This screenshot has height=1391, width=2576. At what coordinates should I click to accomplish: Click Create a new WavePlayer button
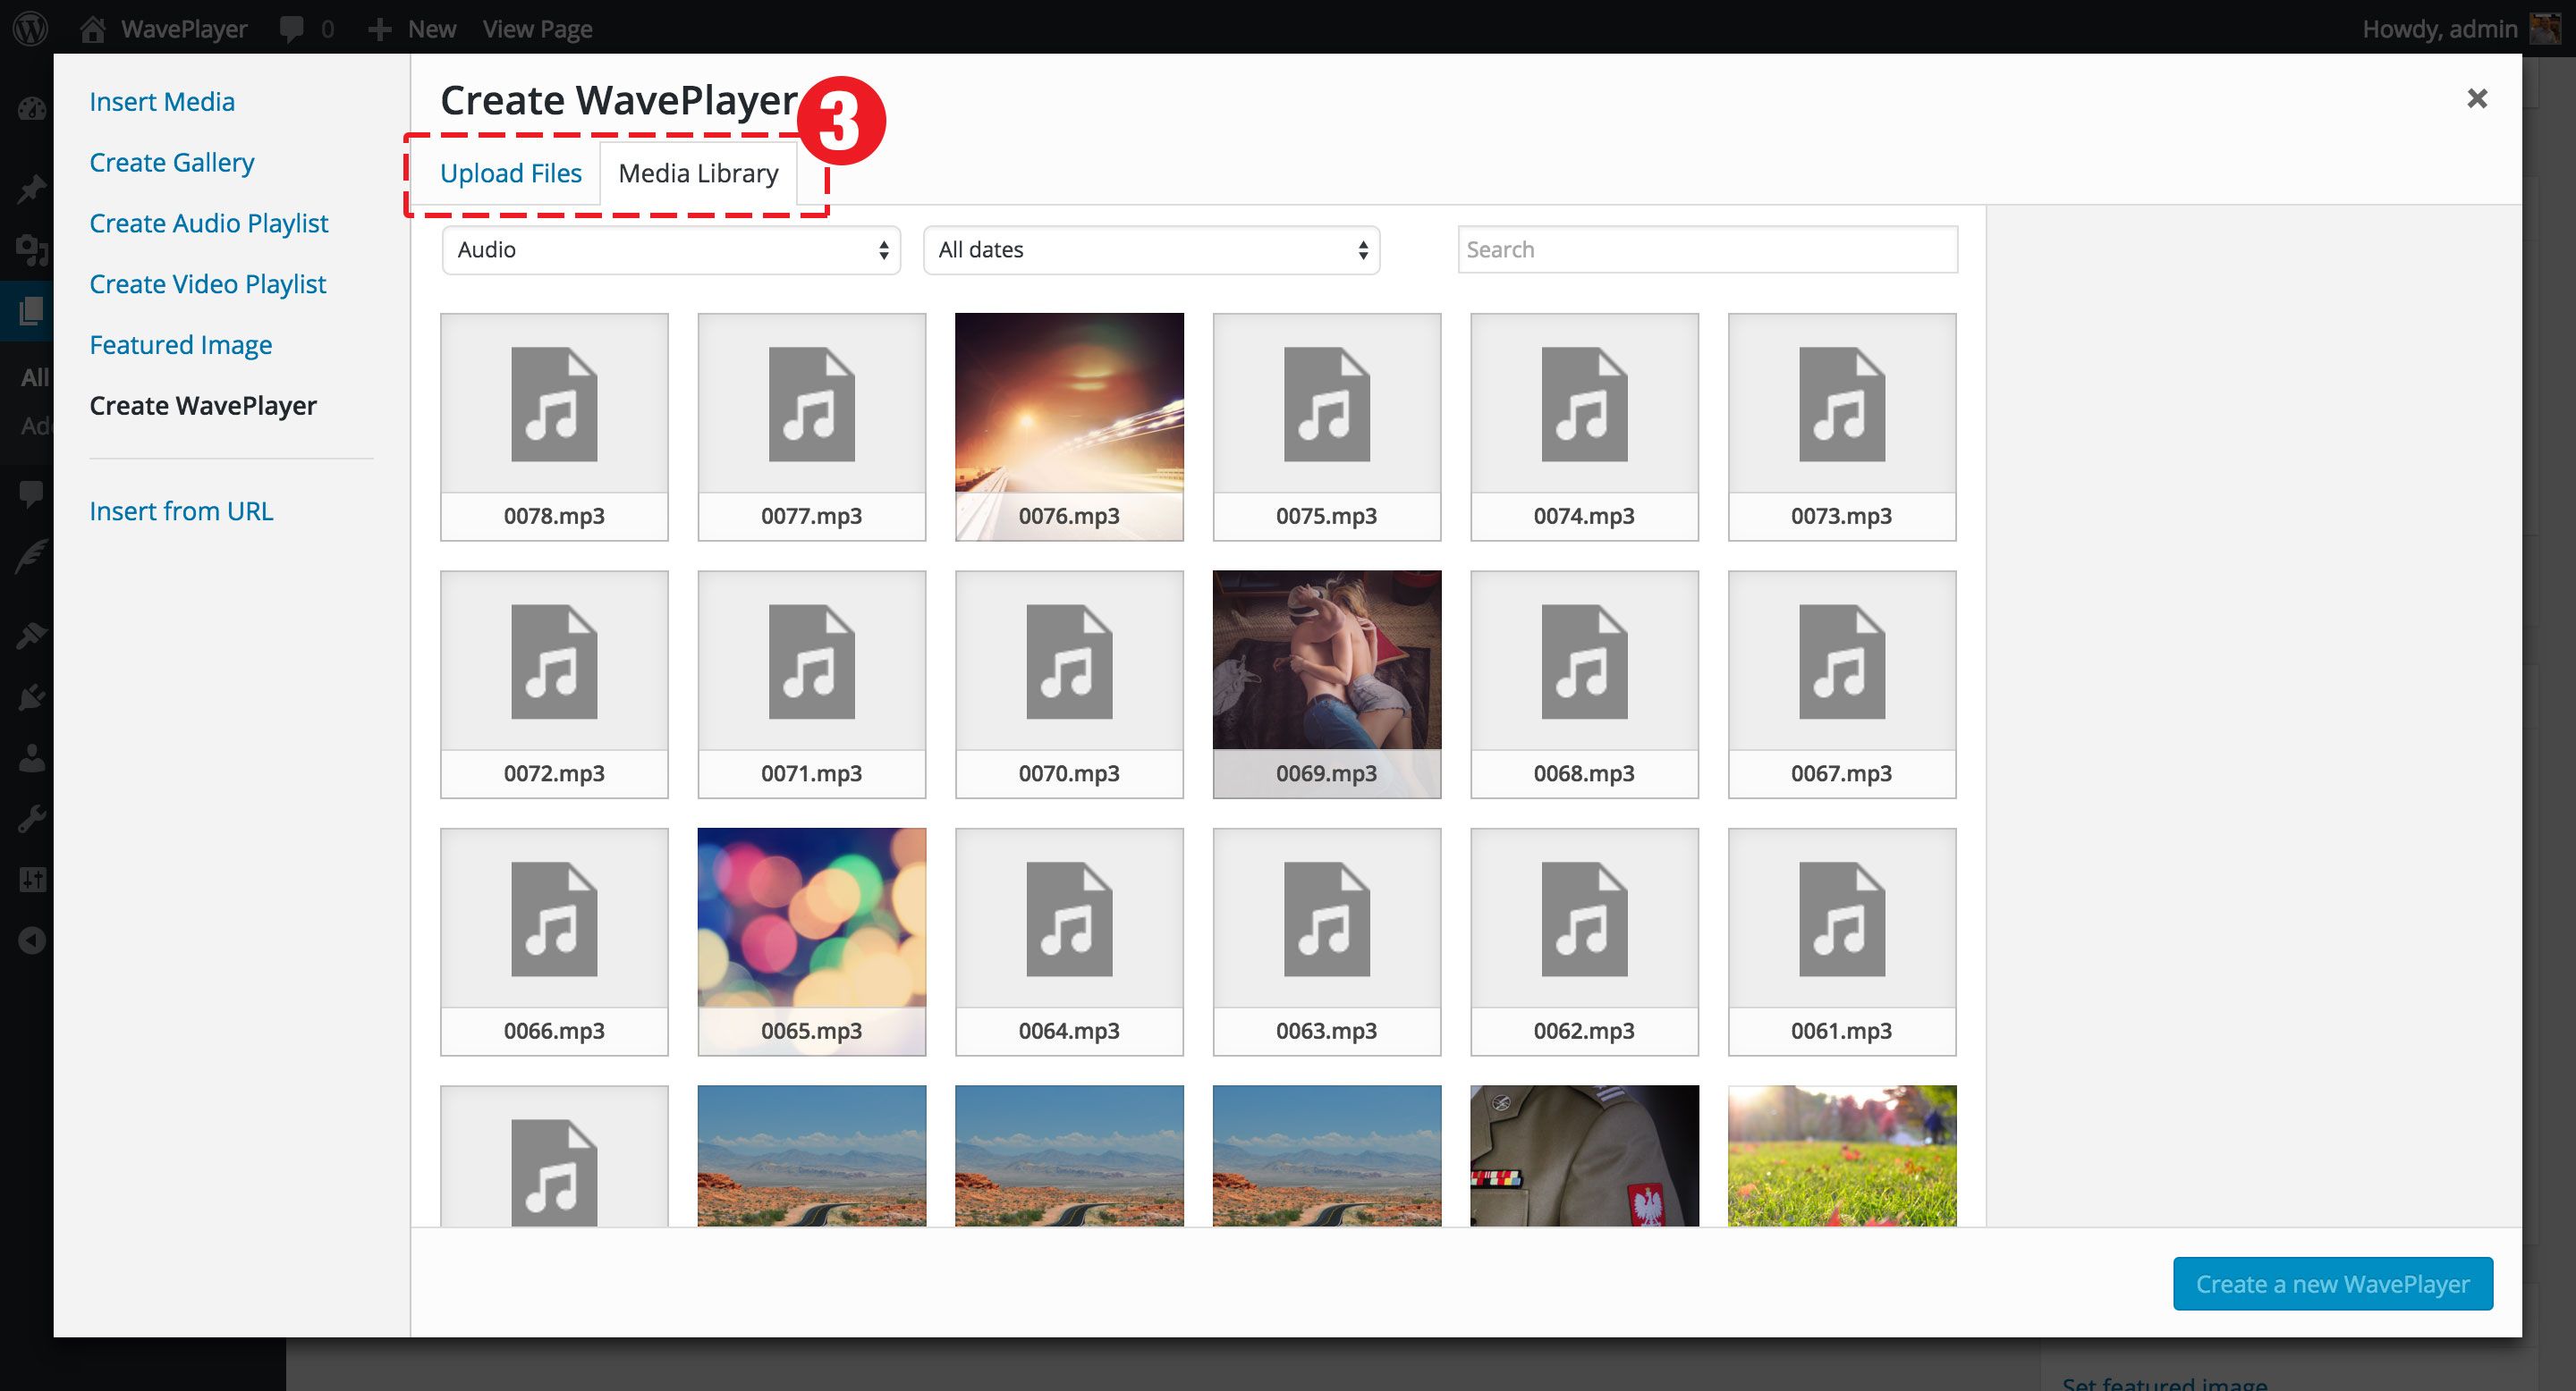coord(2332,1284)
